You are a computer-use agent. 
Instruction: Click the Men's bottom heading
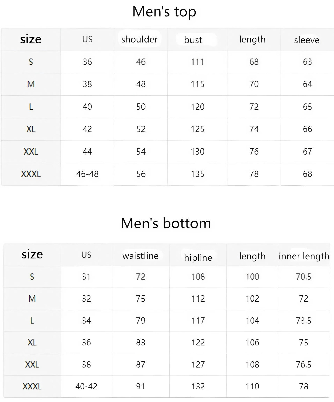coord(166,223)
